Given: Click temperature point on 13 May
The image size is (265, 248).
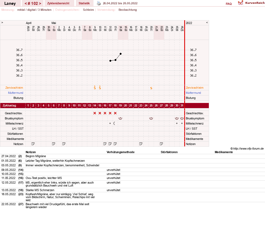Looking at the screenshot, I should (115, 60).
